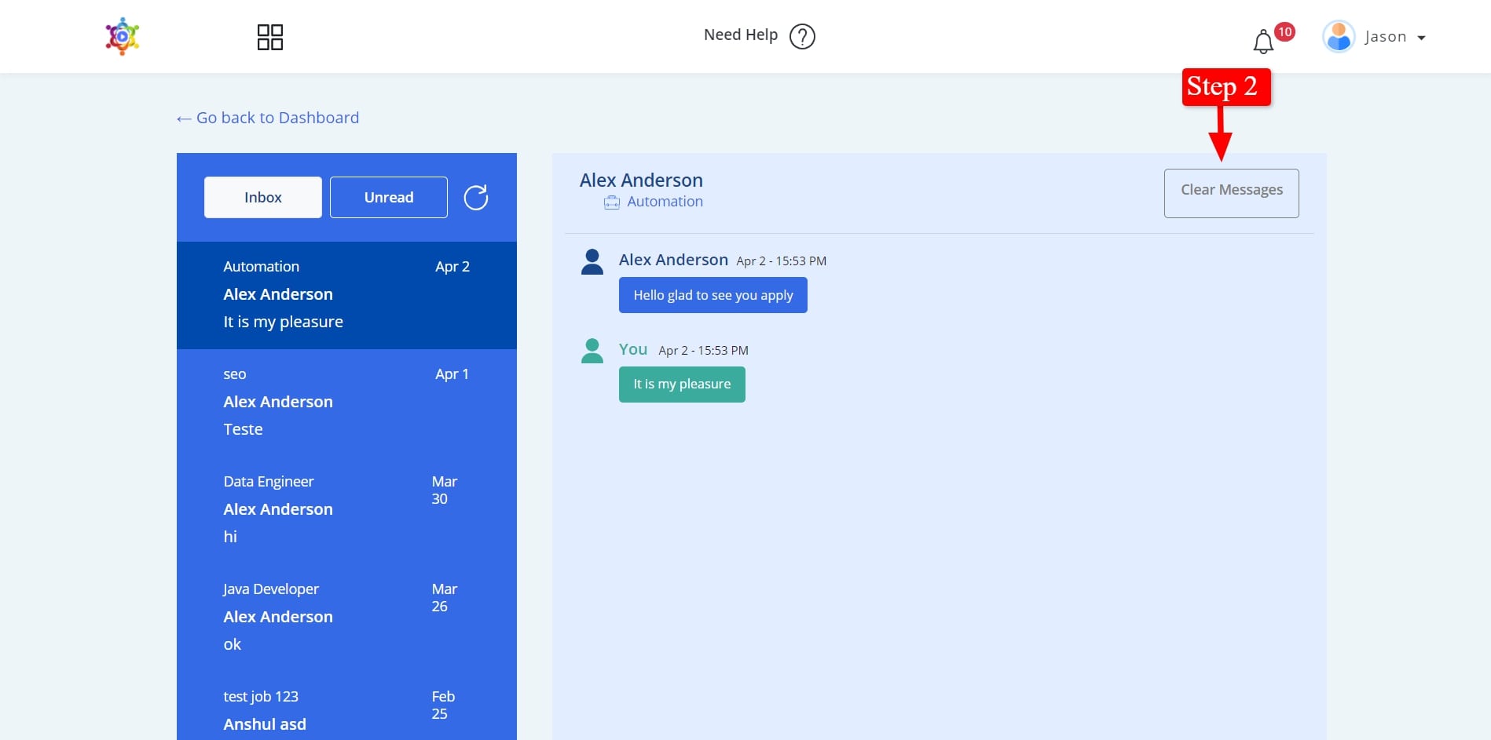
Task: Expand the Jason account dropdown arrow
Action: [x=1421, y=38]
